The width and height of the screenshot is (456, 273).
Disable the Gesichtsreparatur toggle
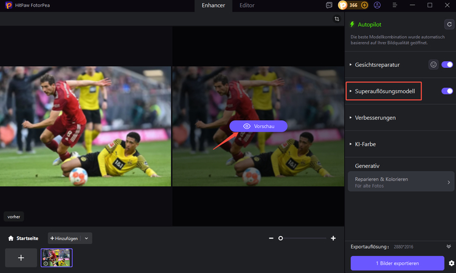(447, 64)
